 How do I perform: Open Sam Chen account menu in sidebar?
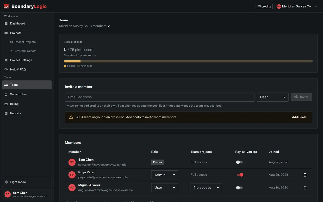[x=27, y=194]
